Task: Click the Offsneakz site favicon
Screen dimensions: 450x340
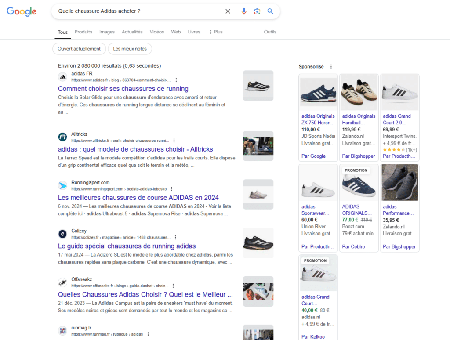Action: coord(62,282)
